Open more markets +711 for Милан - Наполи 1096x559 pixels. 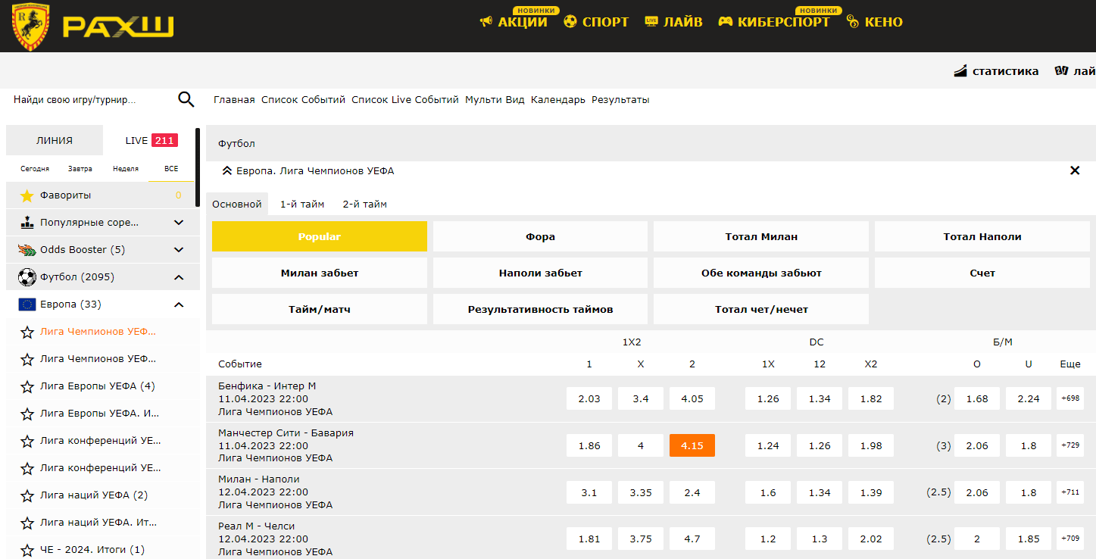click(x=1070, y=492)
